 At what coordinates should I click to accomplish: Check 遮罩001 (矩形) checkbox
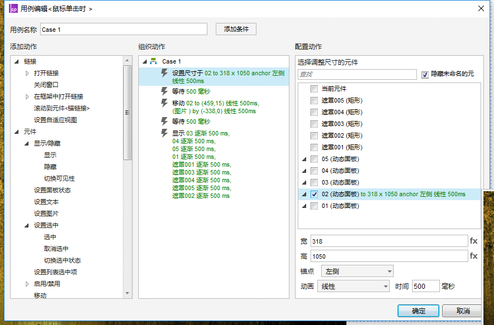tap(314, 147)
